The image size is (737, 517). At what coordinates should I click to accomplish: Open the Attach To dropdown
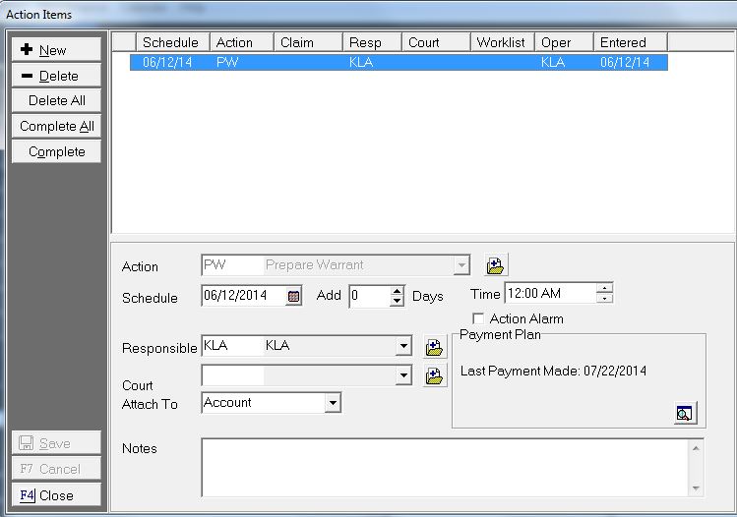[x=333, y=403]
